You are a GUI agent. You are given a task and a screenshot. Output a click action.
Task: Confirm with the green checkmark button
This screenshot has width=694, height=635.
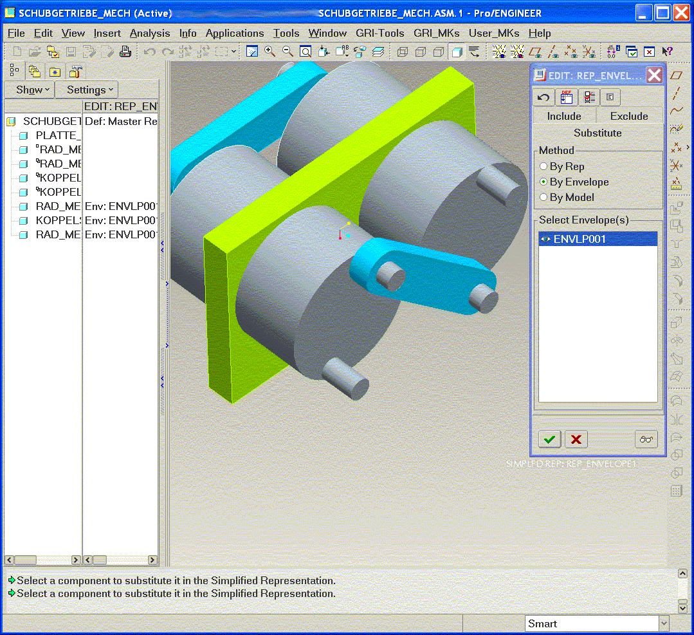(x=550, y=439)
